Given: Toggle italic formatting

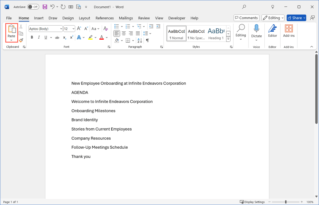Looking at the screenshot, I should (39, 37).
